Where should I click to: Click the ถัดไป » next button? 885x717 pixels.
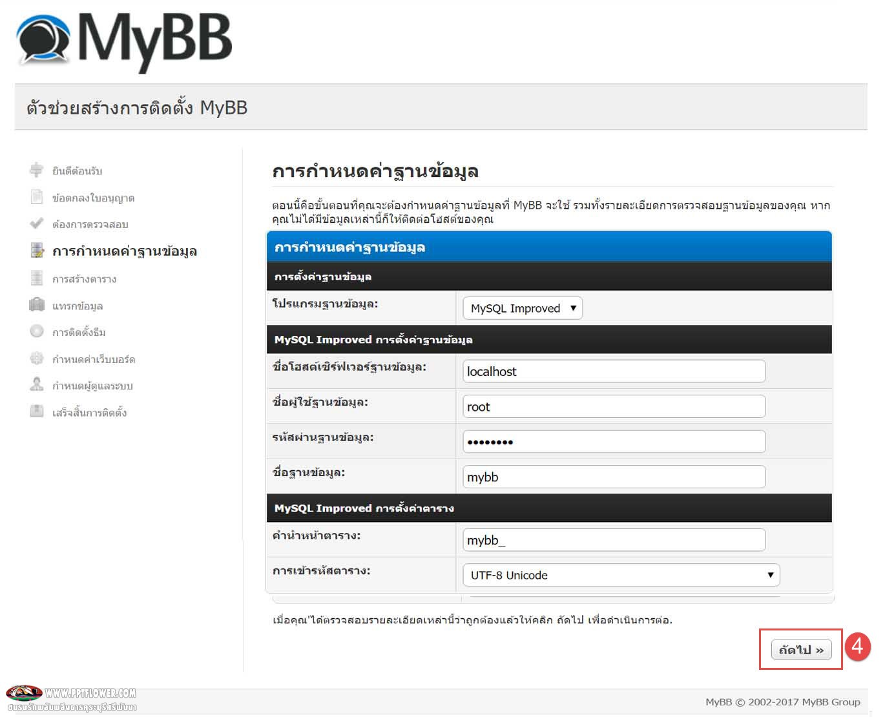point(801,650)
